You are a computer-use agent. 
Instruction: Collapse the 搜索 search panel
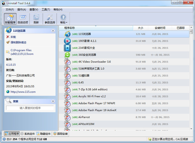tap(53, 101)
